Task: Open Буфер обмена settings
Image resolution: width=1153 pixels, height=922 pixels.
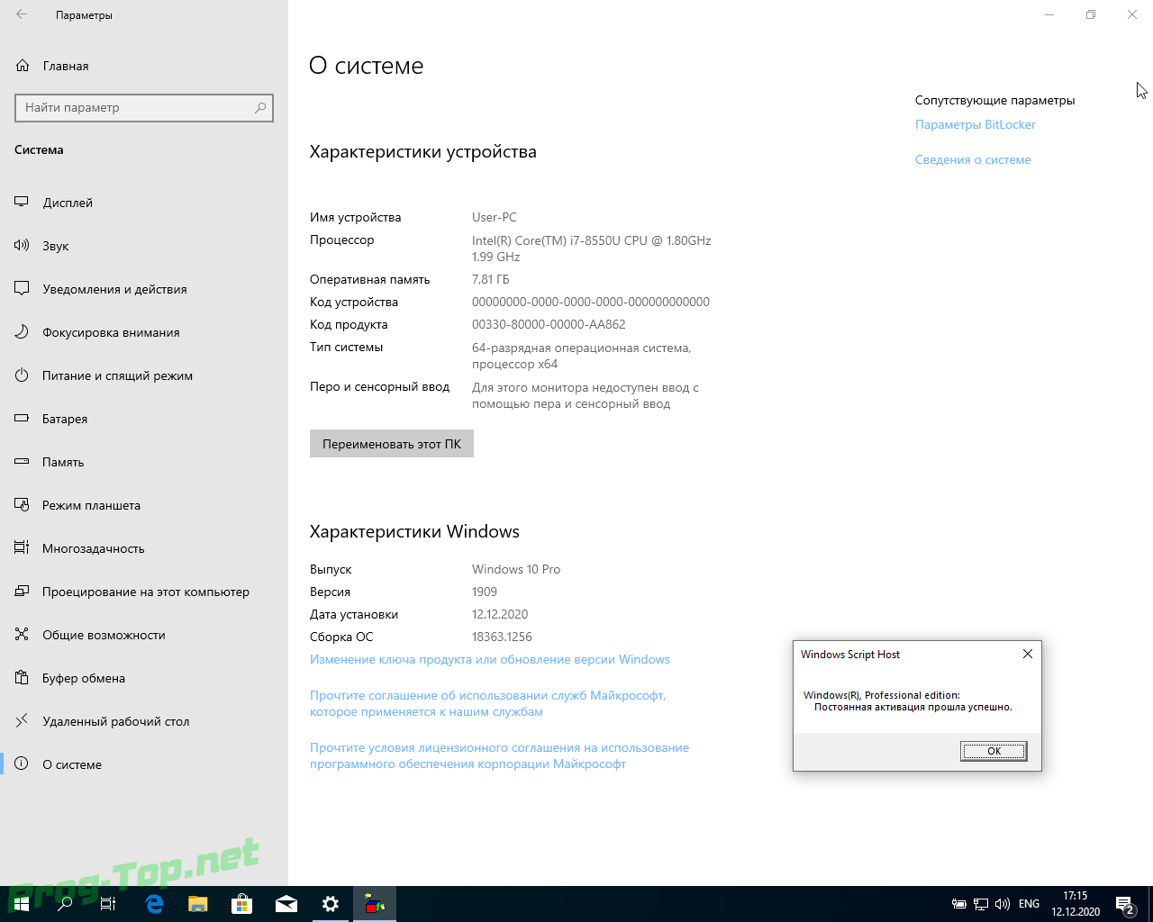Action: [144, 678]
